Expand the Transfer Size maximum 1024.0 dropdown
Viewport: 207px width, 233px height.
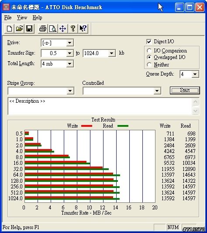112,53
